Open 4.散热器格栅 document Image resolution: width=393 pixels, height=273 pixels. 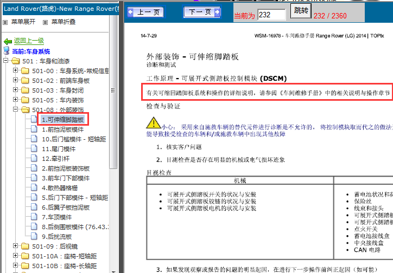coord(60,188)
